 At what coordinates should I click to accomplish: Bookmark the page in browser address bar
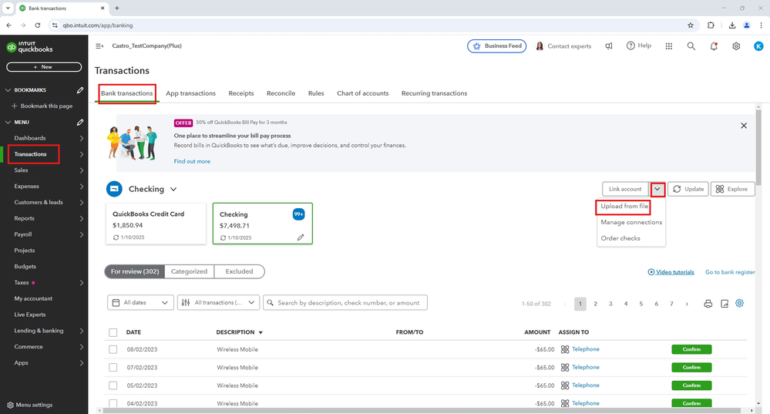click(x=691, y=25)
